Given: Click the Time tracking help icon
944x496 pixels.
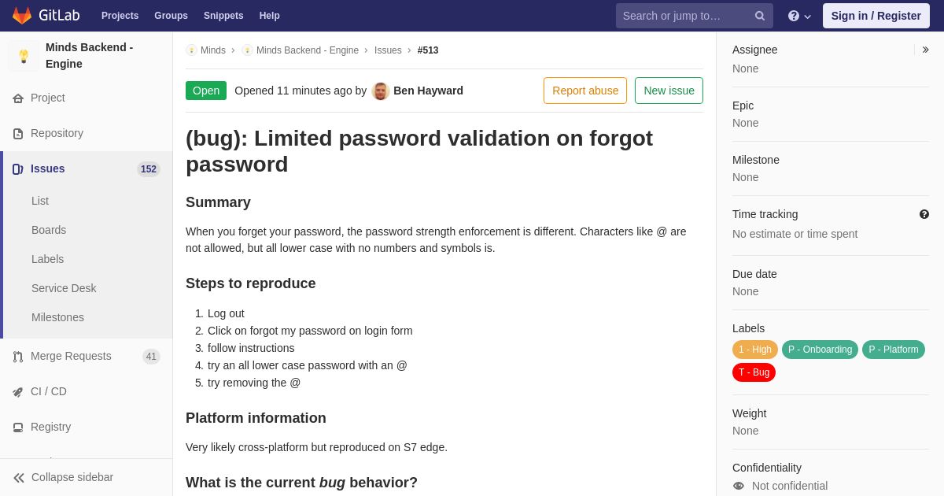Looking at the screenshot, I should click(924, 214).
